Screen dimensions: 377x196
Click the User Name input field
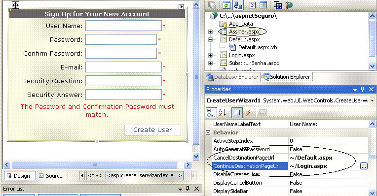pyautogui.click(x=123, y=26)
